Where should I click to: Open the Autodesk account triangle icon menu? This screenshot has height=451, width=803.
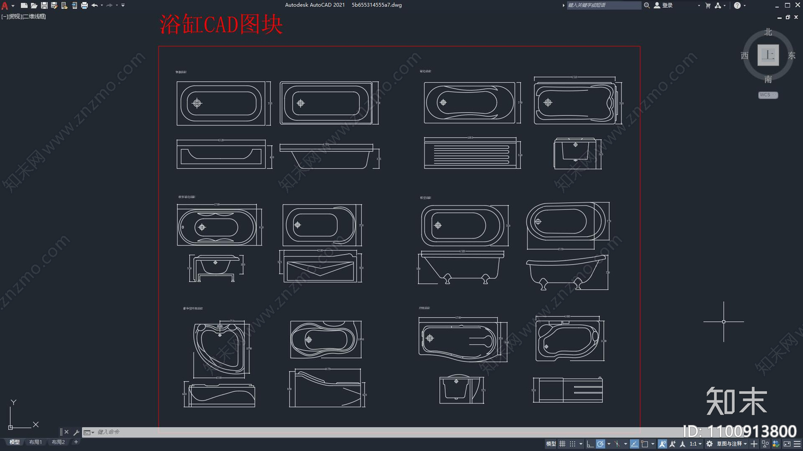pos(718,5)
